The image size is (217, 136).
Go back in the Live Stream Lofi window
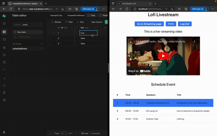(114, 9)
